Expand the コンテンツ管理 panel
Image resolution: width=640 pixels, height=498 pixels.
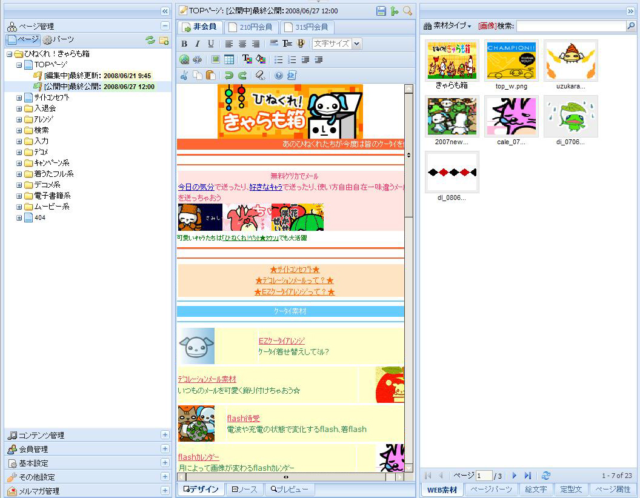point(165,435)
